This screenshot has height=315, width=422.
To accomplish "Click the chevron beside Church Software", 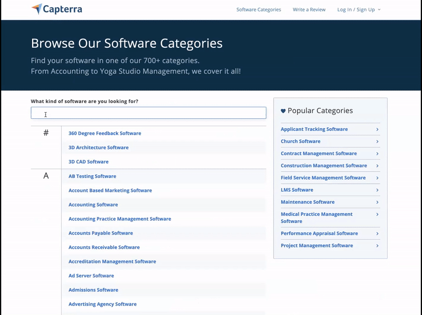I will pos(377,141).
